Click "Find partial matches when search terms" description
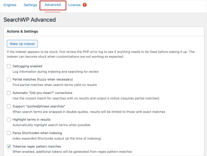Viewport: 207px width, 156px height. pos(55,85)
